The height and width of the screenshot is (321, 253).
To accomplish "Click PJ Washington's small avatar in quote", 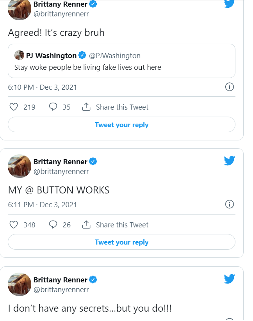I will (x=19, y=55).
